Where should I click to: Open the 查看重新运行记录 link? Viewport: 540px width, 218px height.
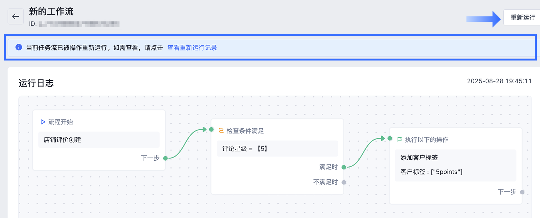pos(192,48)
